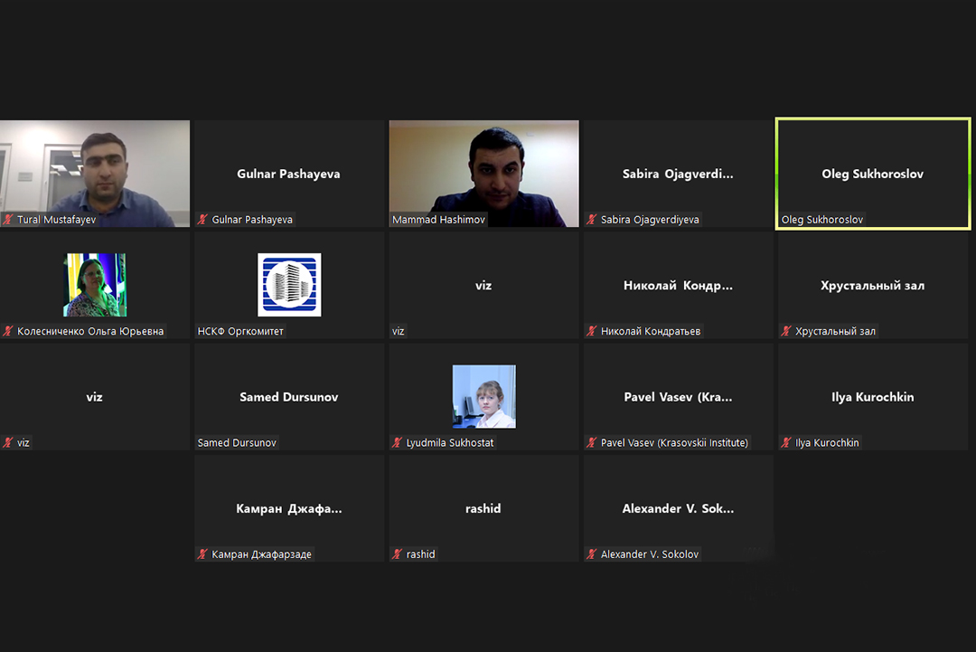Click Хрустальный зал muted microphone icon
Screen dimensions: 976x652
[x=786, y=331]
